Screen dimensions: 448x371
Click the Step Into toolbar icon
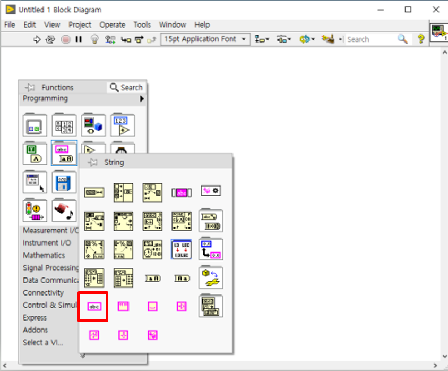[x=126, y=39]
